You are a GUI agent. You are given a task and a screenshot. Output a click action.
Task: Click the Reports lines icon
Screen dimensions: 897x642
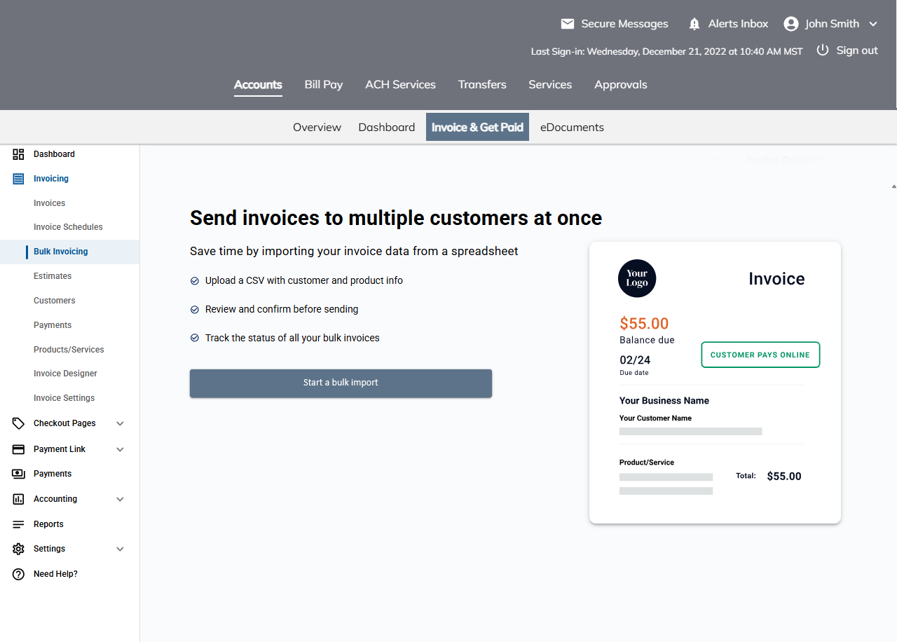tap(19, 524)
